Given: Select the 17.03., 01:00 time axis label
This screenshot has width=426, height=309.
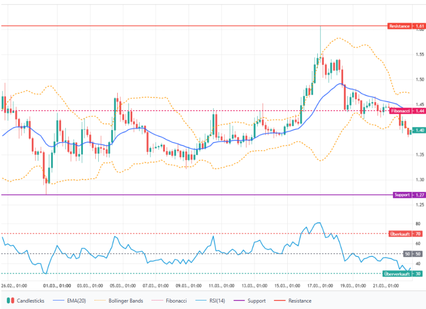Looking at the screenshot, I should point(320,286).
